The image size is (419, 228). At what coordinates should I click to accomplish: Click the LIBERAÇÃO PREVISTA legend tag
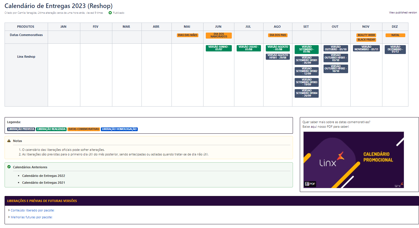21,129
